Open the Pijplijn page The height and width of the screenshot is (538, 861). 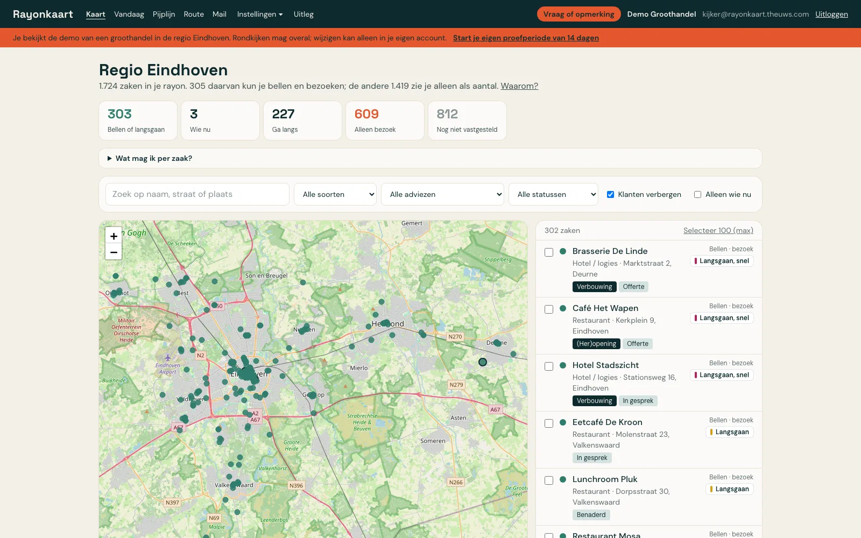pos(164,14)
